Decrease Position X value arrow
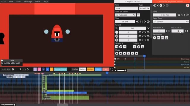190x106 pixels. [x=167, y=31]
